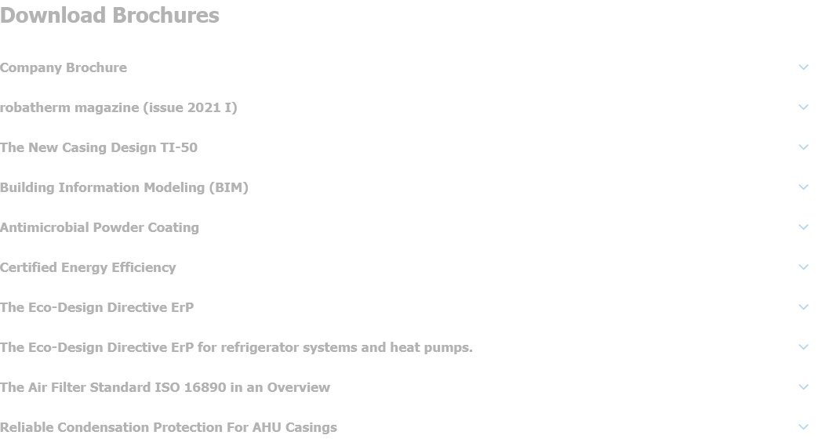Expand chevron for New Casing Design TI-50
840x446 pixels.
803,147
